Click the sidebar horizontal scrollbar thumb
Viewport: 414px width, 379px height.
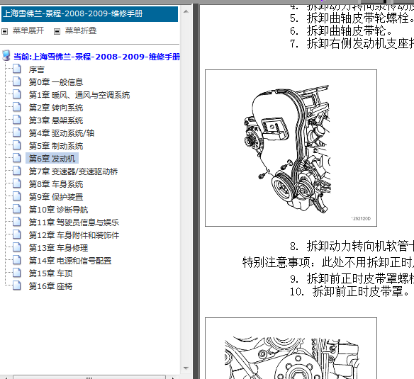point(89,377)
